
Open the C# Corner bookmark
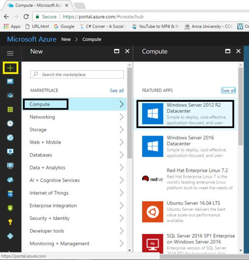103,26
